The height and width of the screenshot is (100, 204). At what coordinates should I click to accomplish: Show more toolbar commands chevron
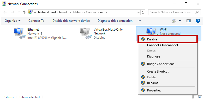click(140, 21)
